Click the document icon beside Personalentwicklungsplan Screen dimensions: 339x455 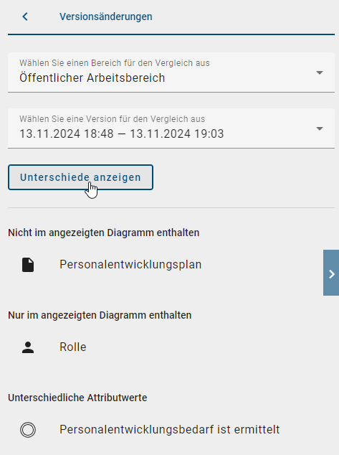(28, 265)
